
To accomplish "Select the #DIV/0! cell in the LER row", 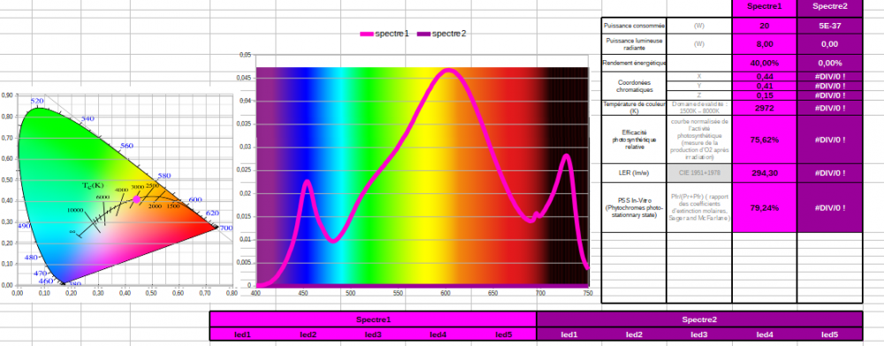I will click(829, 173).
